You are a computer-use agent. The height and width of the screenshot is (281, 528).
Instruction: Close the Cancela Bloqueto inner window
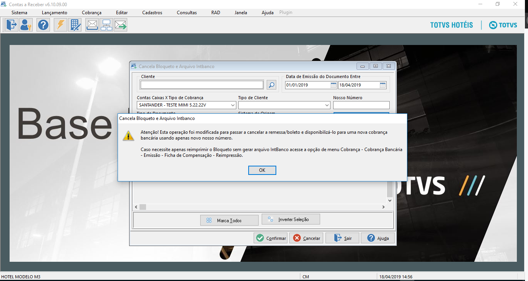389,66
